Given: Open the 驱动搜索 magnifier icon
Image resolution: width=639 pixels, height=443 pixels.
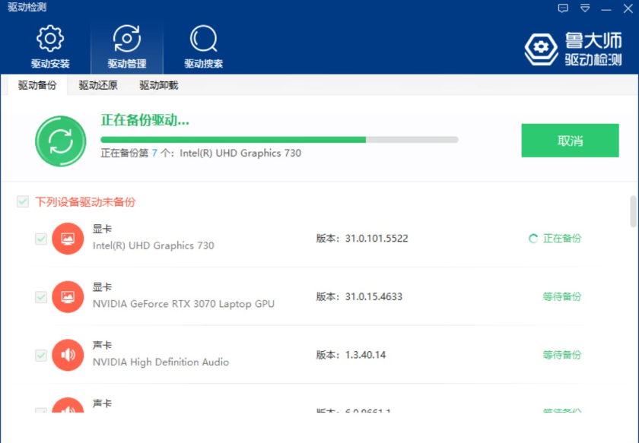Looking at the screenshot, I should coord(203,40).
